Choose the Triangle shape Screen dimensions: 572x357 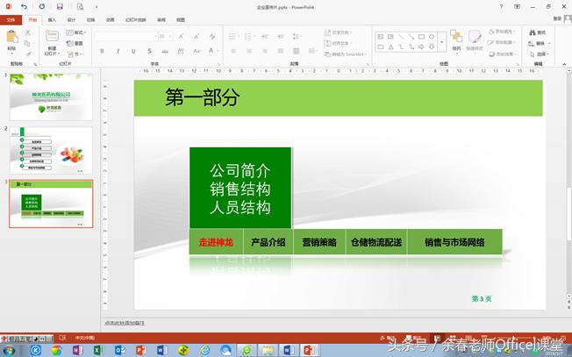pyautogui.click(x=390, y=46)
